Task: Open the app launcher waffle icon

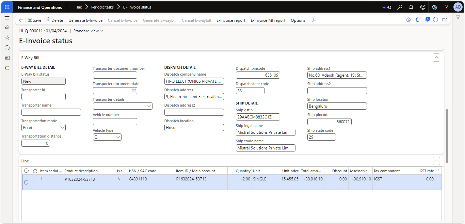Action: pos(7,7)
